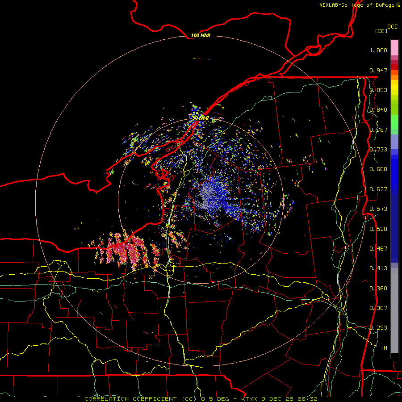Click the 0.787 scale value
402x402 pixels.
[x=378, y=130]
